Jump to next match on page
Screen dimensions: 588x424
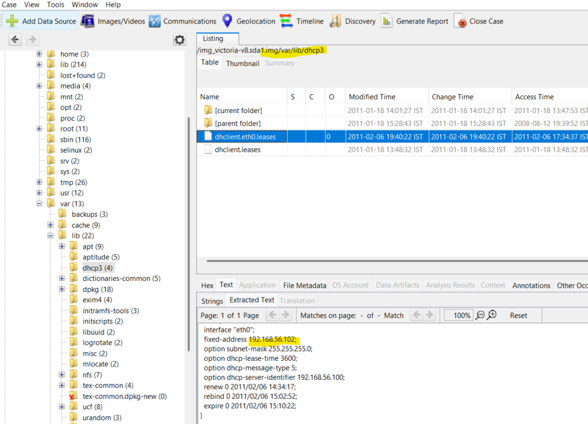click(x=430, y=315)
